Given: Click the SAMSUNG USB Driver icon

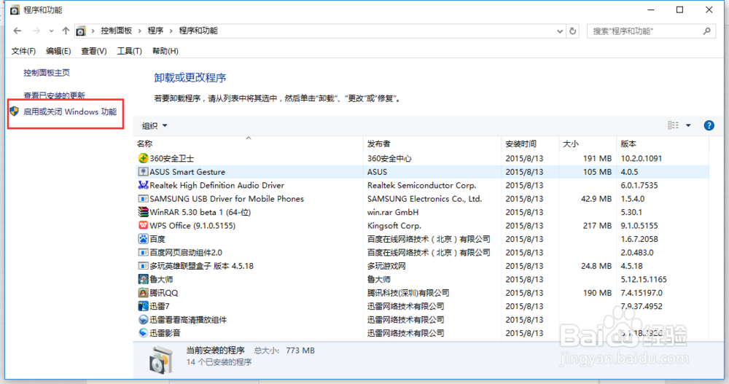Looking at the screenshot, I should (143, 198).
